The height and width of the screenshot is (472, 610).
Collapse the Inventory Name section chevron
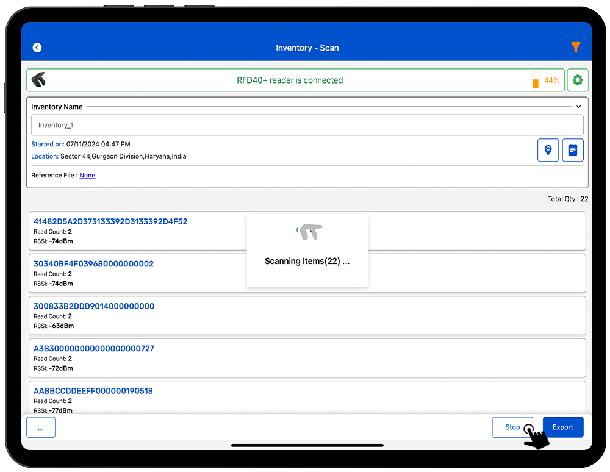pyautogui.click(x=578, y=107)
